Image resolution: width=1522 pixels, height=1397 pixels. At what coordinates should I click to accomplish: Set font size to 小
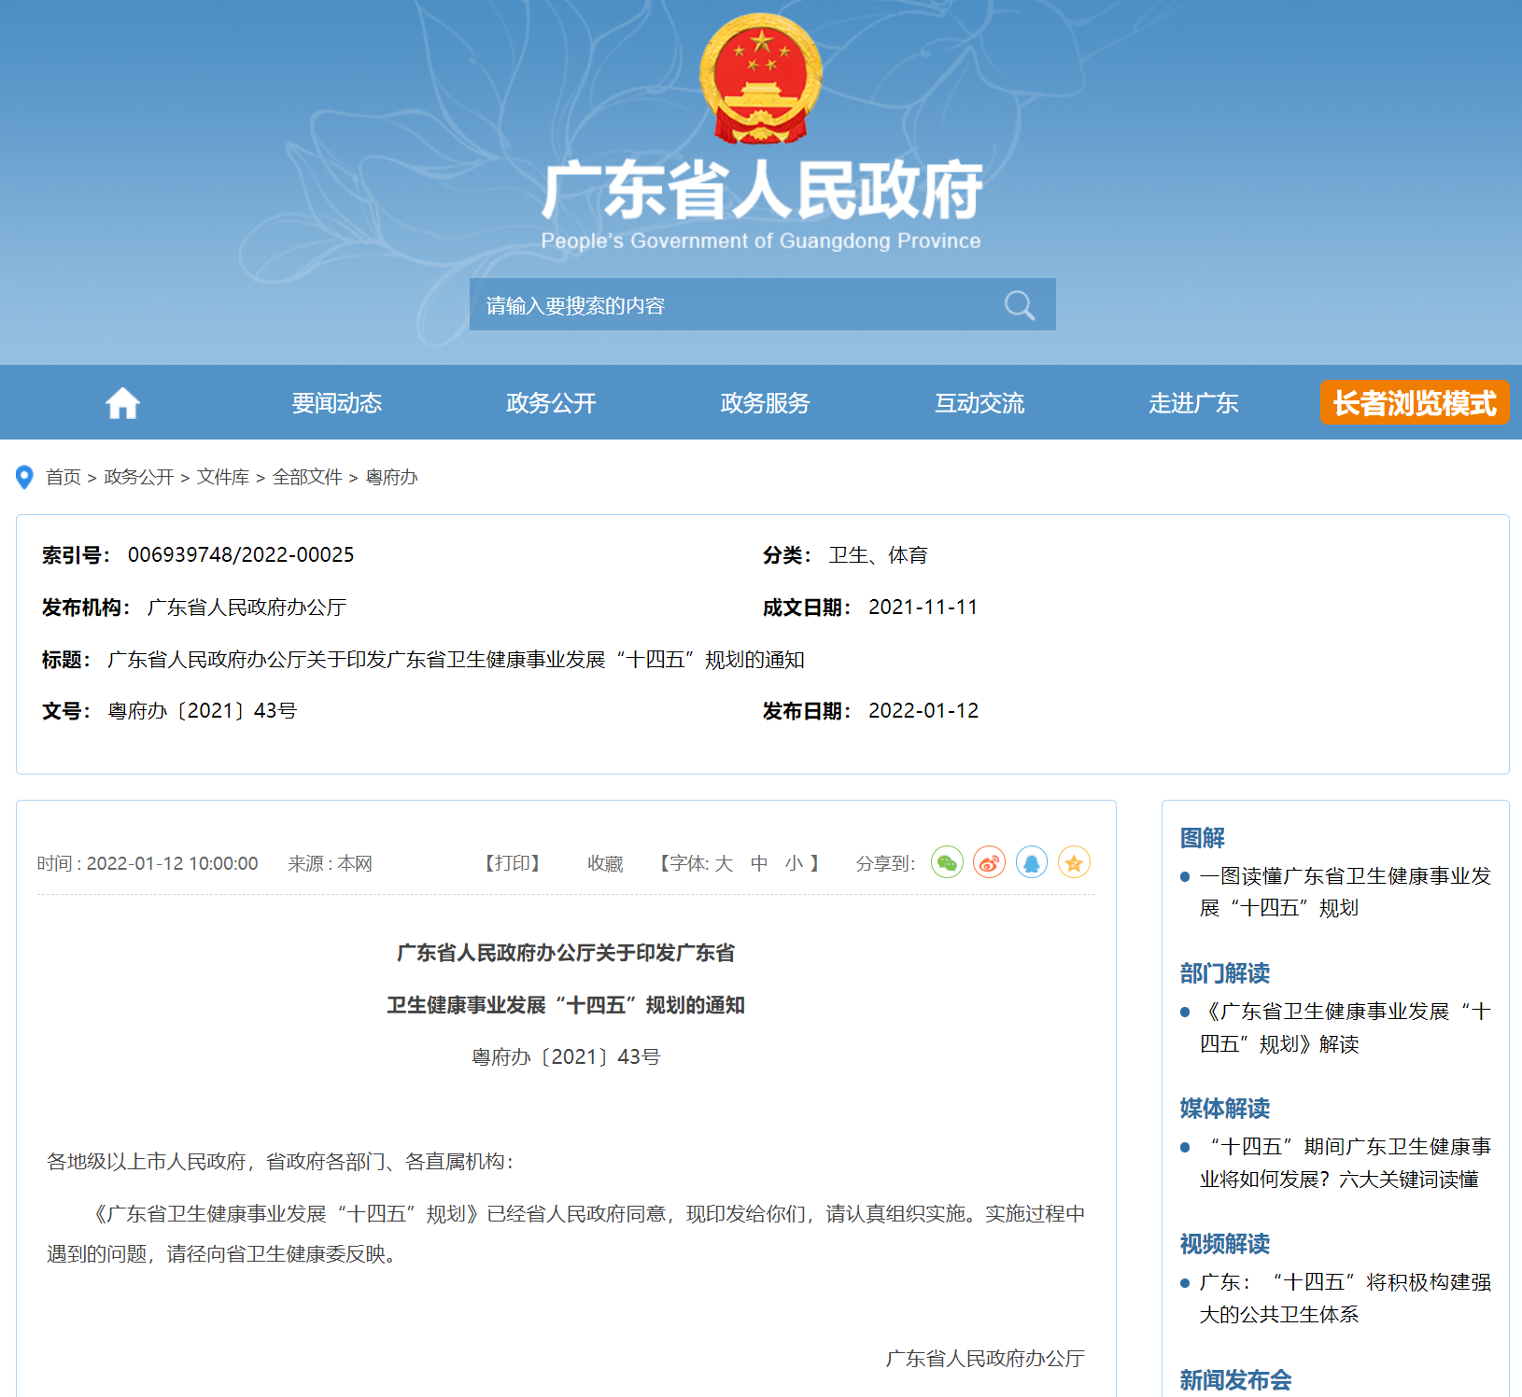795,863
